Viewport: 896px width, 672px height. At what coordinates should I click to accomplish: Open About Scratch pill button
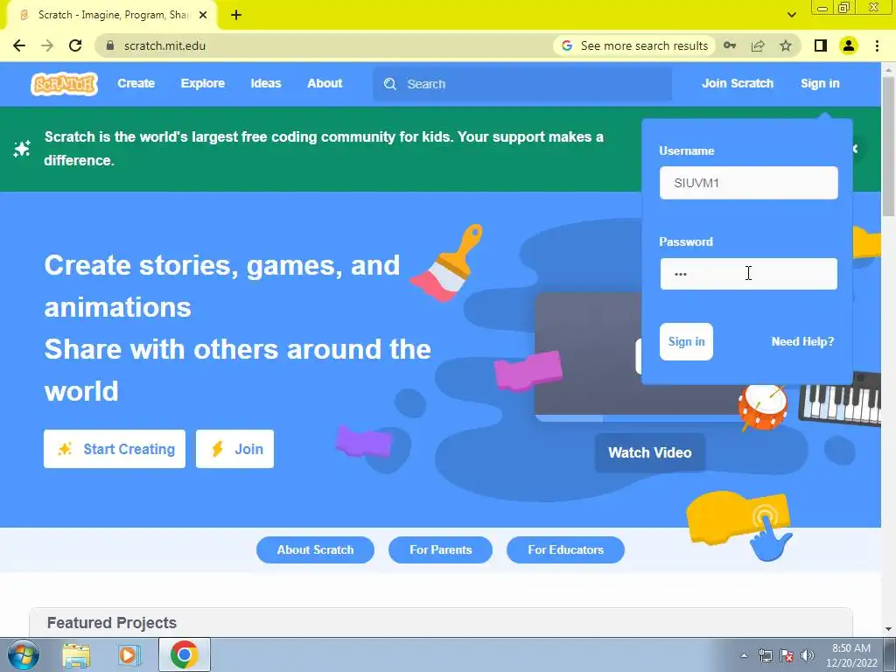coord(315,549)
